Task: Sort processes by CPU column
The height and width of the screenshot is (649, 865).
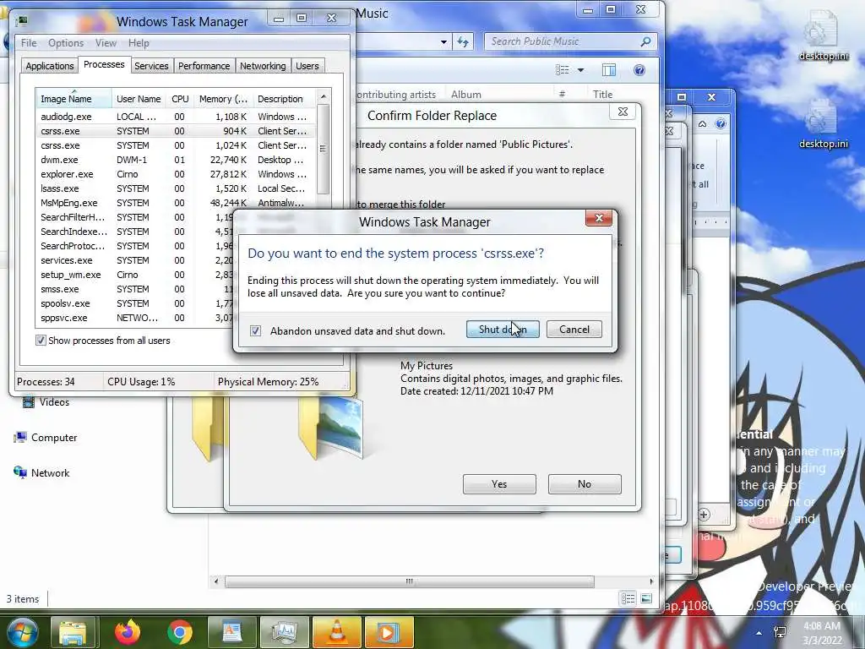Action: click(180, 99)
